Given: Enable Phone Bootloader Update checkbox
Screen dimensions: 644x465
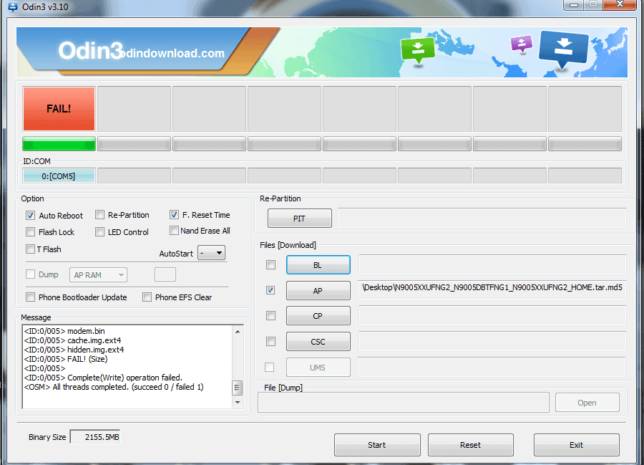Looking at the screenshot, I should (30, 297).
